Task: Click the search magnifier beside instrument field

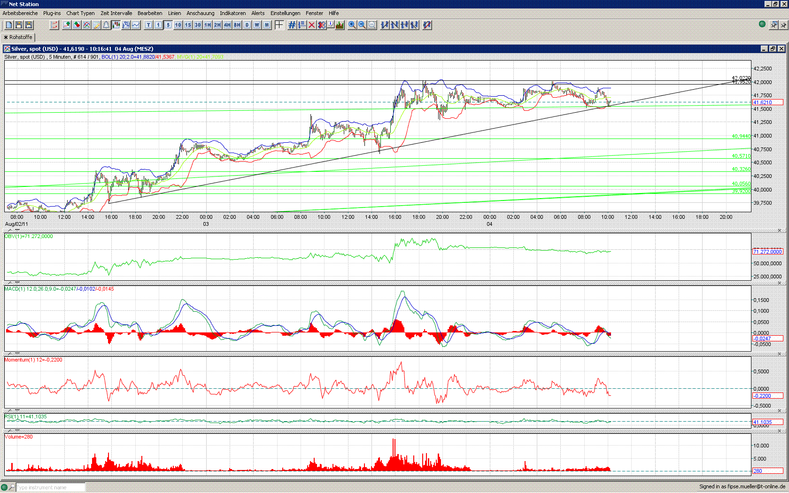Action: [12, 487]
